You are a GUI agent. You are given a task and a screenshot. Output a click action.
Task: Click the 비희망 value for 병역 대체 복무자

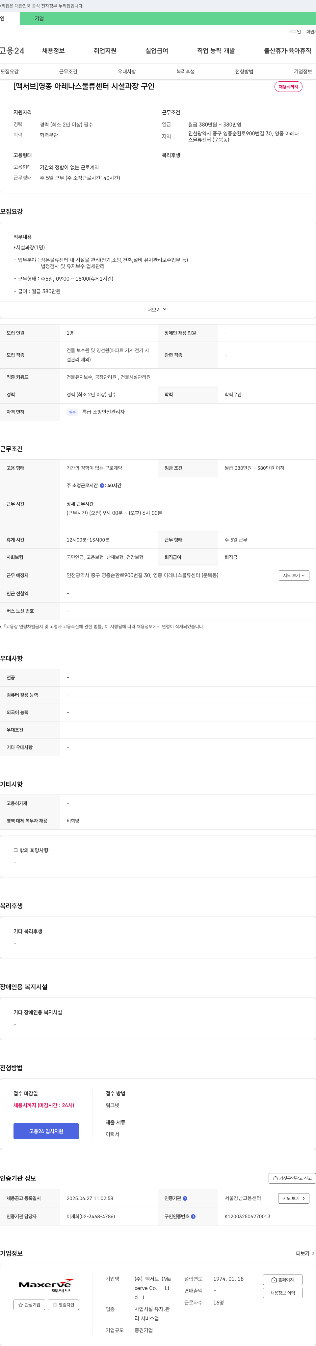pos(73,821)
